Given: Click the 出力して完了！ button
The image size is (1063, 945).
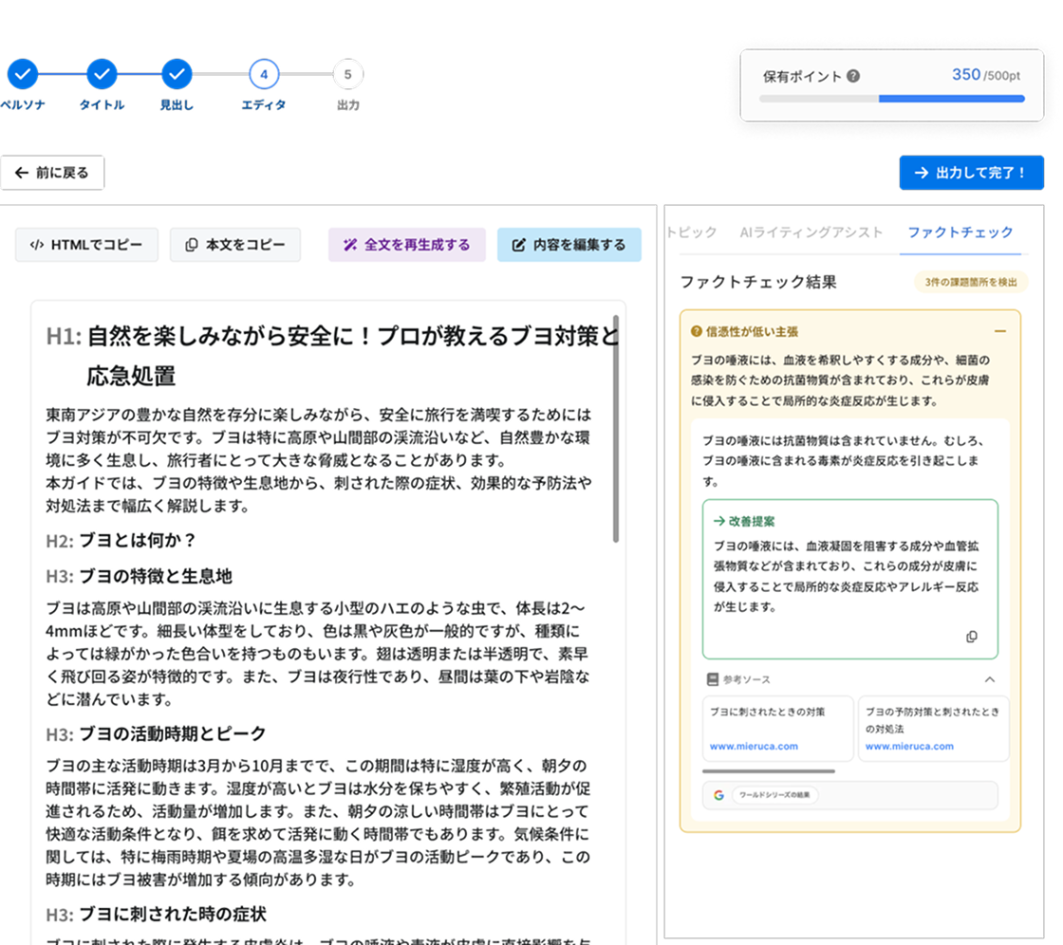Looking at the screenshot, I should point(971,173).
